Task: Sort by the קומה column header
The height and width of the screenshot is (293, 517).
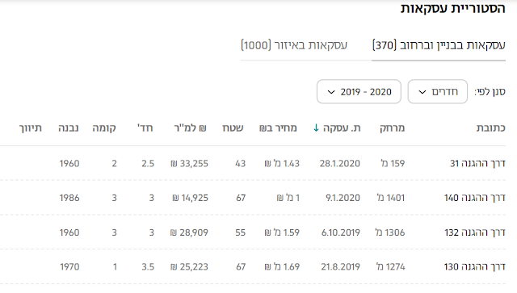Action: click(x=104, y=128)
